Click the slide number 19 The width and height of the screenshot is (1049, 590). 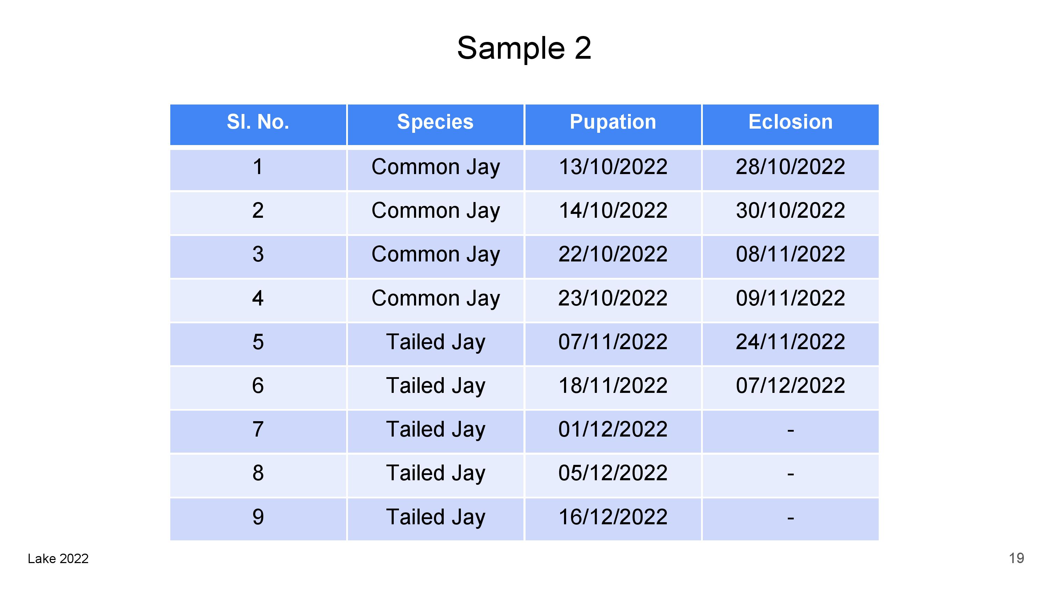tap(1016, 558)
